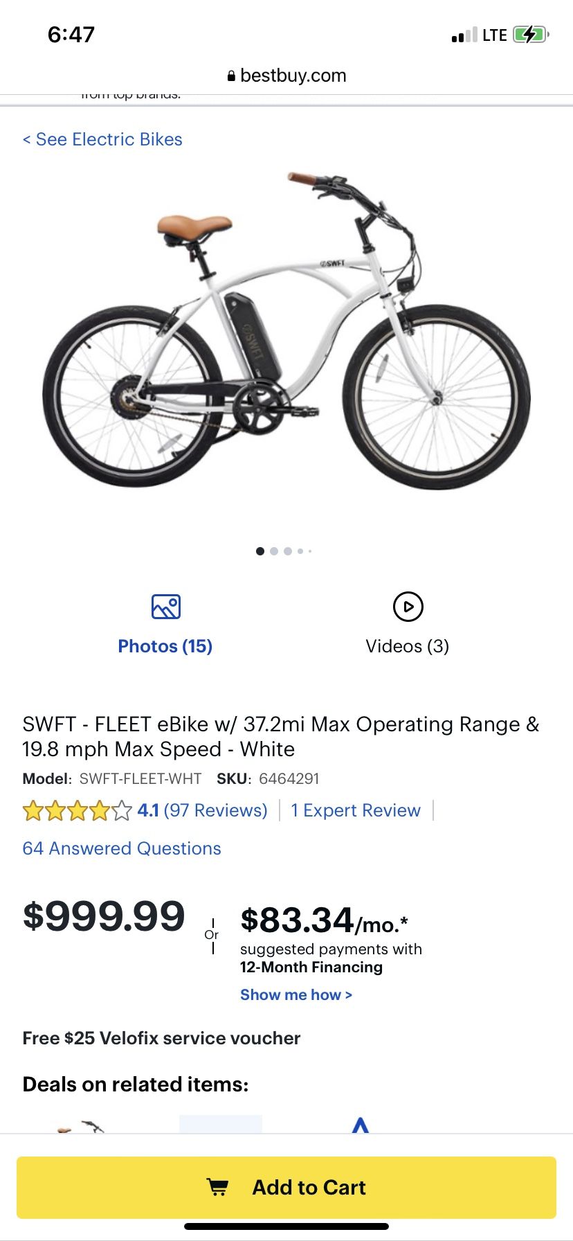Select the third image carousel dot

click(x=288, y=551)
